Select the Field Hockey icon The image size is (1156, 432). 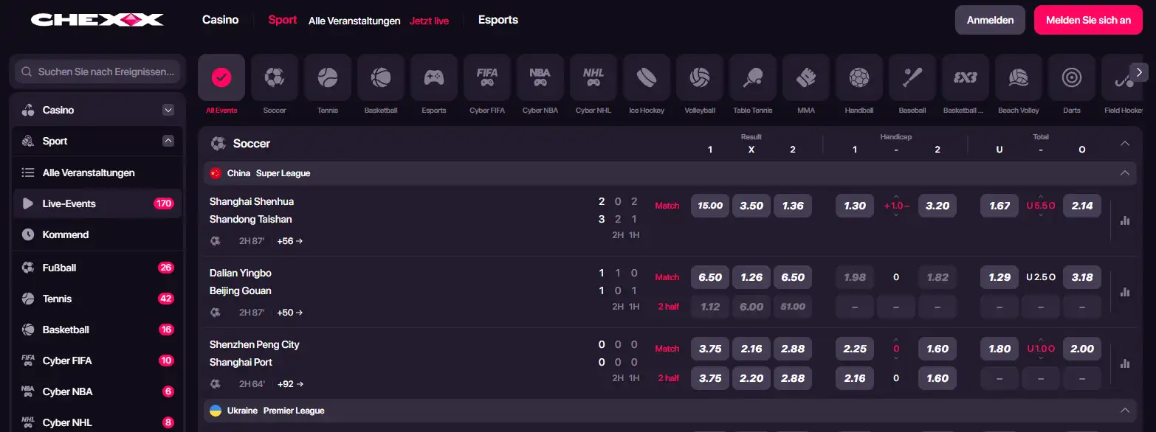pos(1122,77)
